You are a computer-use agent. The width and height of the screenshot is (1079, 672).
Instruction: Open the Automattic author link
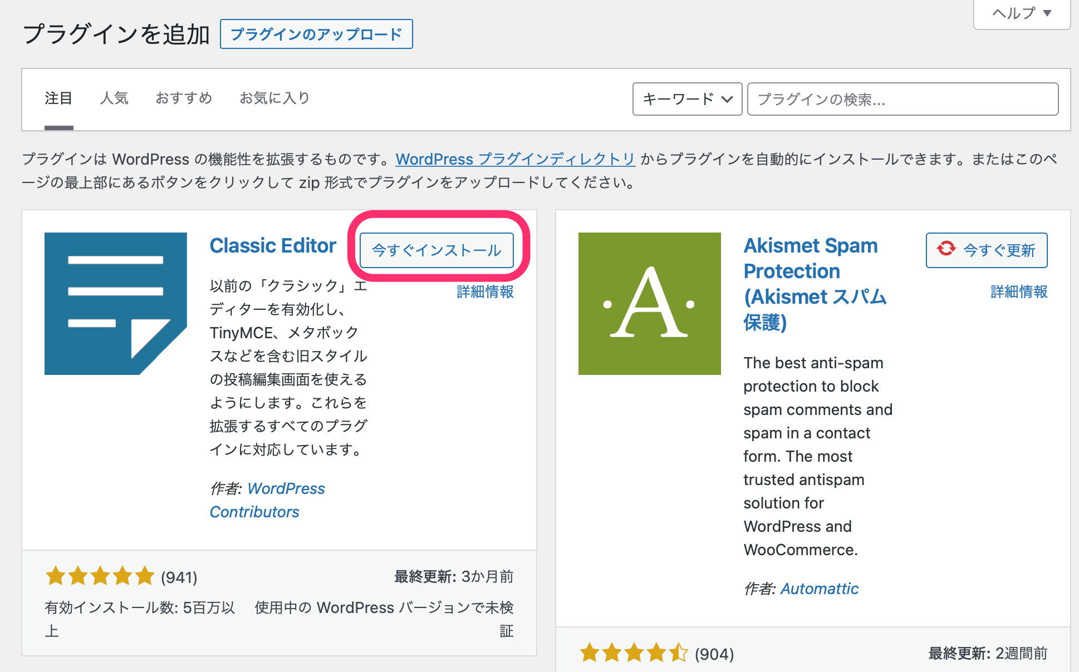819,589
